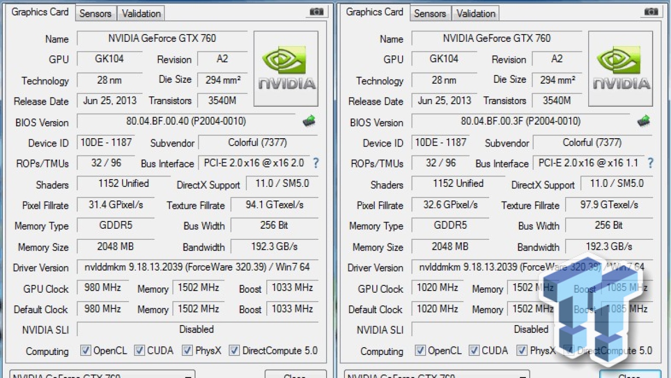Image resolution: width=671 pixels, height=378 pixels.
Task: Click BIOS Version 80.04.BF.00.3F field
Action: point(521,121)
